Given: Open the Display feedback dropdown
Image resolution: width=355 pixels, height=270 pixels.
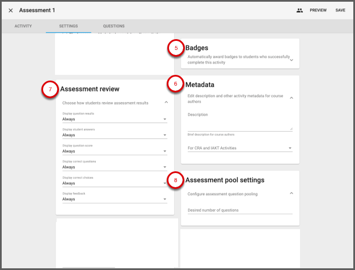Looking at the screenshot, I should tap(115, 199).
